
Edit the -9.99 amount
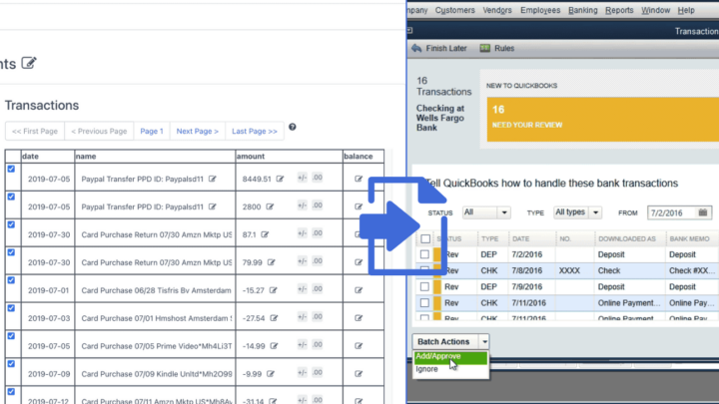point(271,374)
